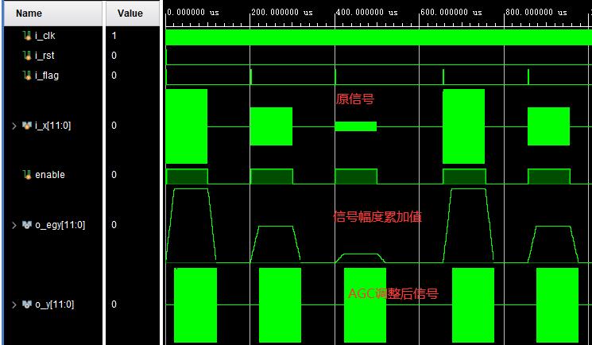Click the i_clk signal icon
The image size is (592, 345).
click(27, 36)
